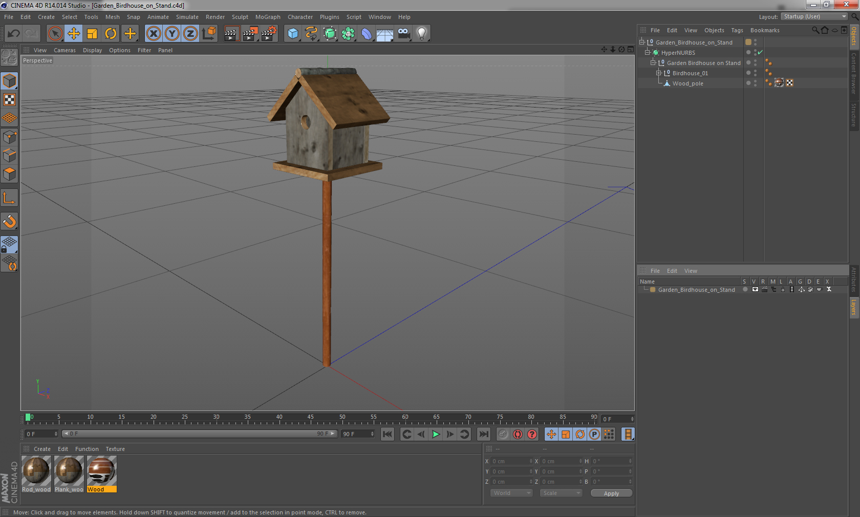Toggle the Snap magnet icon
This screenshot has width=860, height=517.
pos(9,222)
